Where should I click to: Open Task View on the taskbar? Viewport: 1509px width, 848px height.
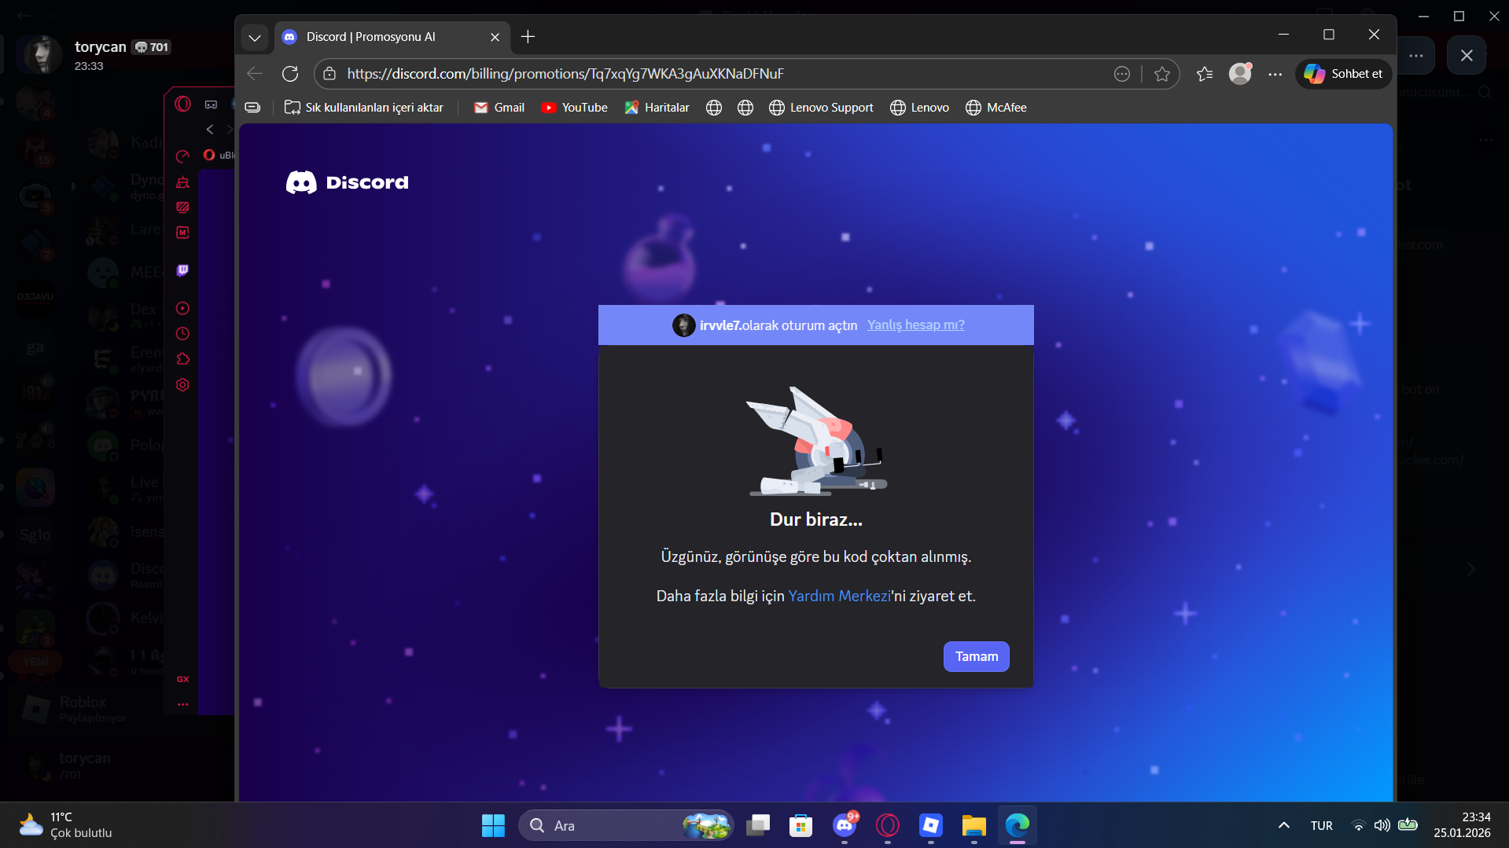[758, 825]
